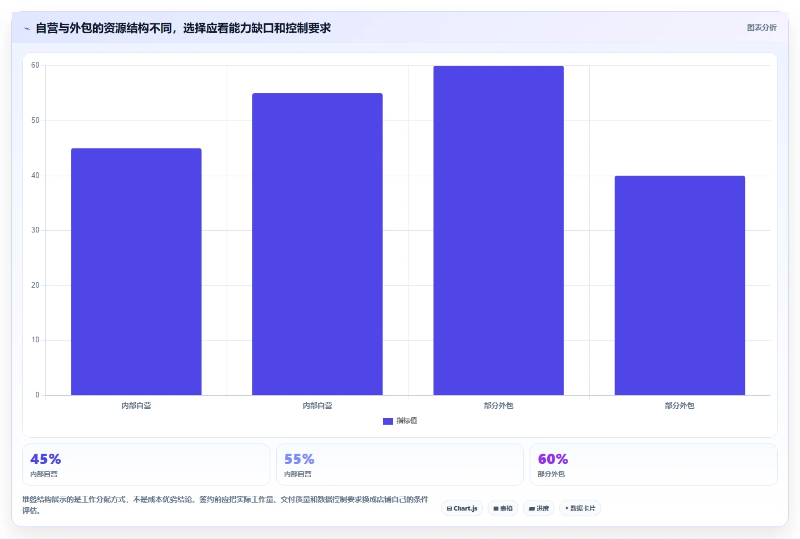800x539 pixels.
Task: Click the 45% figure
Action: point(45,459)
